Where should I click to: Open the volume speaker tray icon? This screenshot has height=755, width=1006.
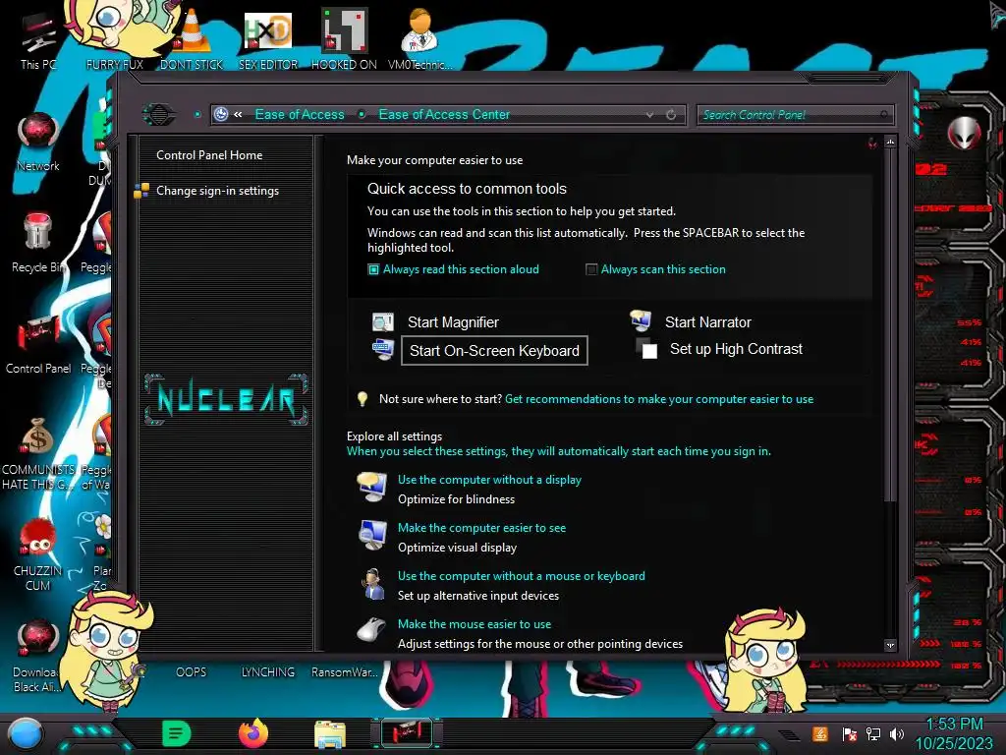point(897,733)
